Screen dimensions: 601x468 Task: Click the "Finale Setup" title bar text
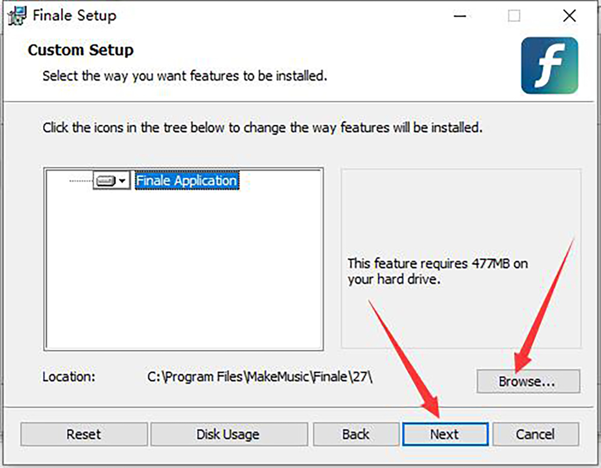[x=75, y=16]
